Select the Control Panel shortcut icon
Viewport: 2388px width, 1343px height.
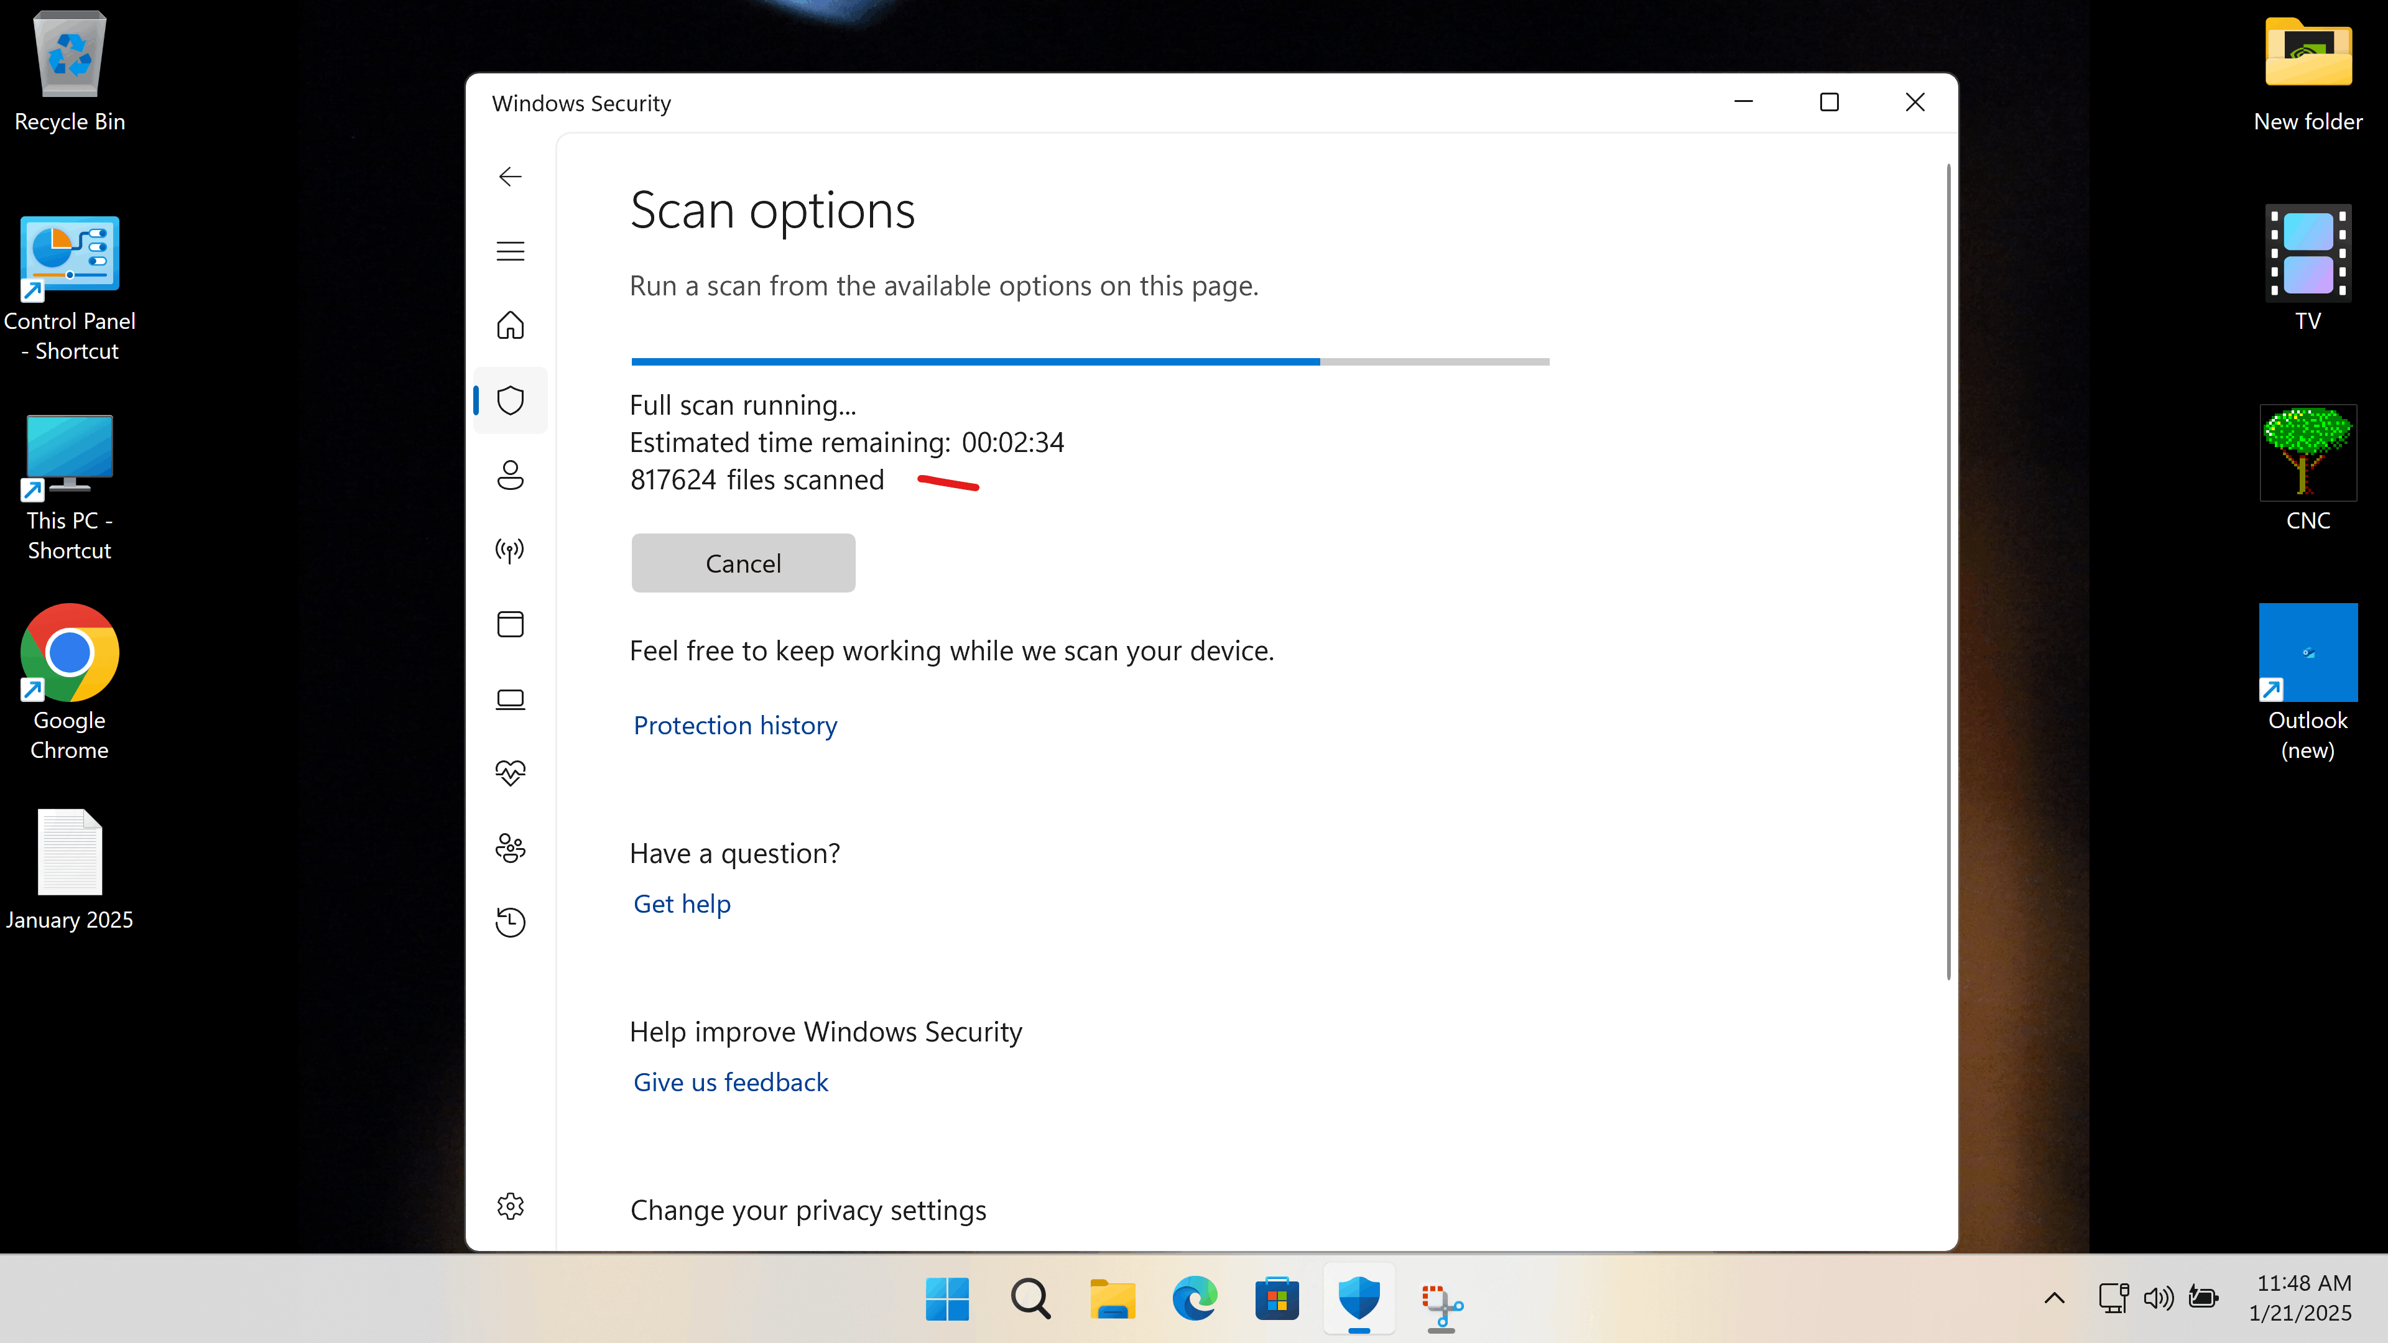coord(70,288)
